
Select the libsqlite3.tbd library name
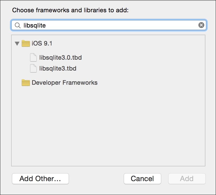tap(58, 68)
